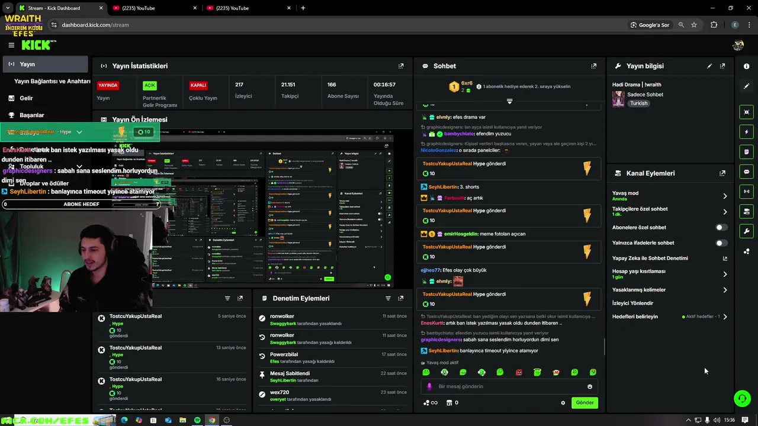Pop out the Denetim Eylemleri panel
Viewport: 758px width, 426px height.
tap(401, 298)
